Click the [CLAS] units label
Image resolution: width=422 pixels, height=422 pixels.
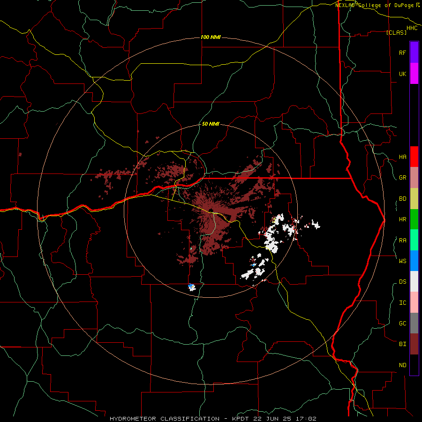pyautogui.click(x=396, y=32)
